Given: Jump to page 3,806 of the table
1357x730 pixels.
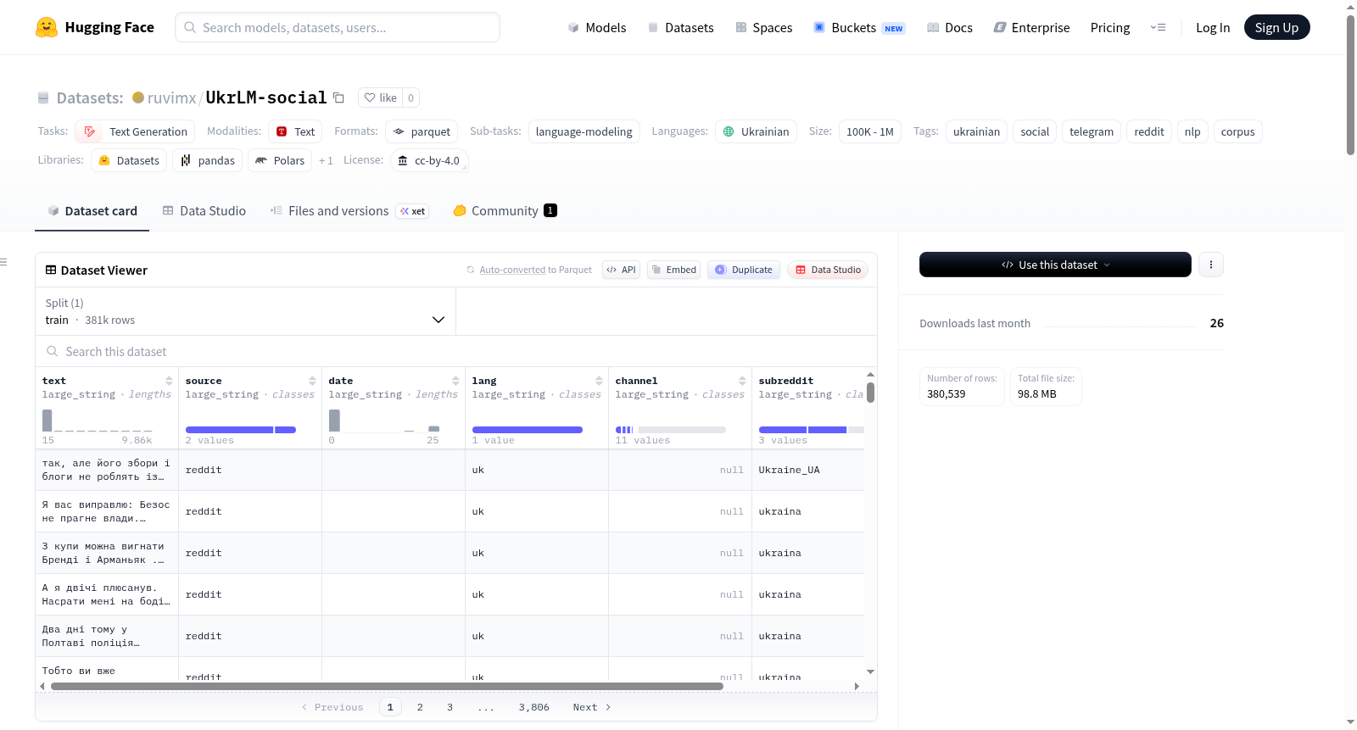Looking at the screenshot, I should tap(533, 707).
